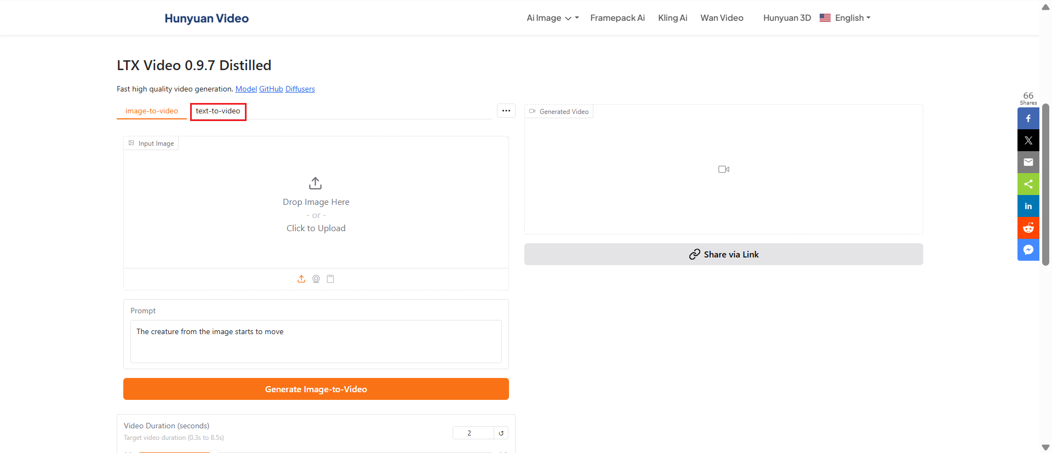Screen dimensions: 1052x453
Task: Share page on Facebook
Action: (1028, 118)
